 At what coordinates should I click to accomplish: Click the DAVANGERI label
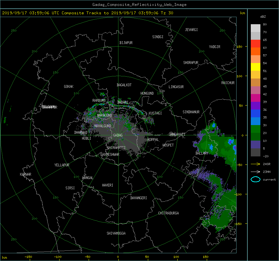tap(139, 198)
